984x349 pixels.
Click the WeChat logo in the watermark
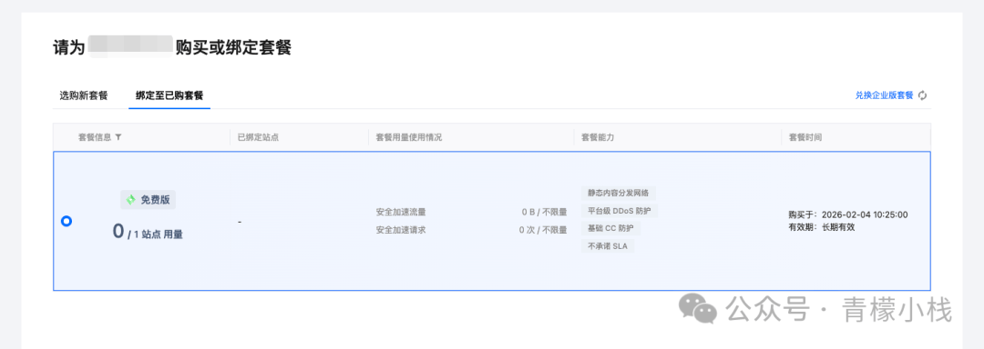tap(699, 309)
